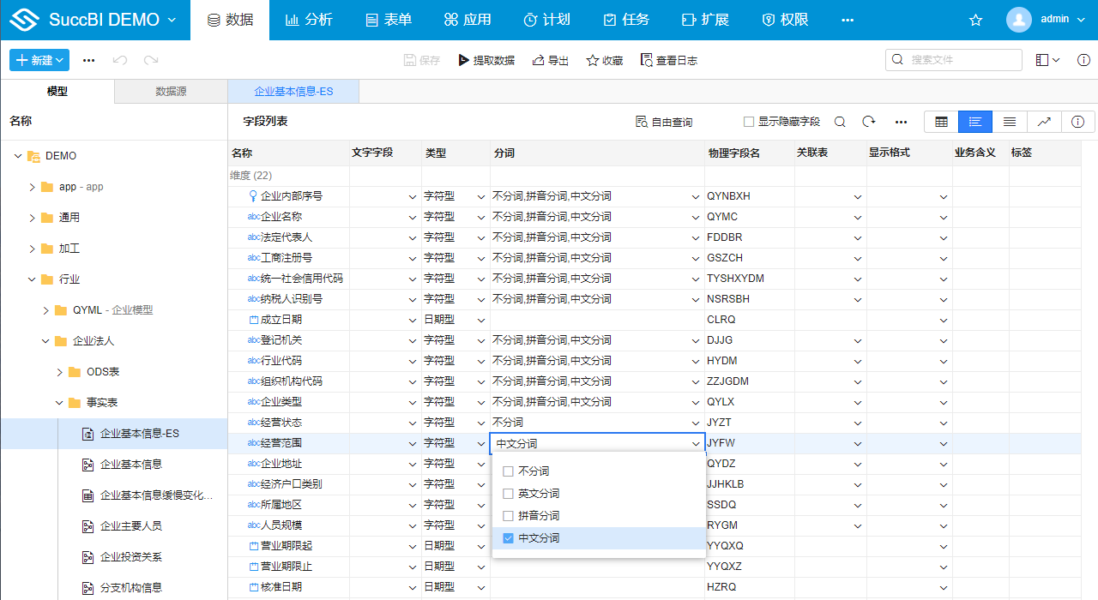This screenshot has width=1098, height=600.
Task: Click the refresh icon in field list toolbar
Action: pos(869,122)
